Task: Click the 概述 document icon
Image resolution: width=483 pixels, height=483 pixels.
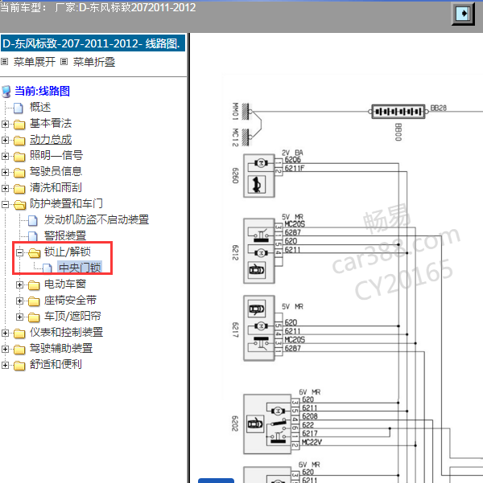Action: click(x=19, y=108)
